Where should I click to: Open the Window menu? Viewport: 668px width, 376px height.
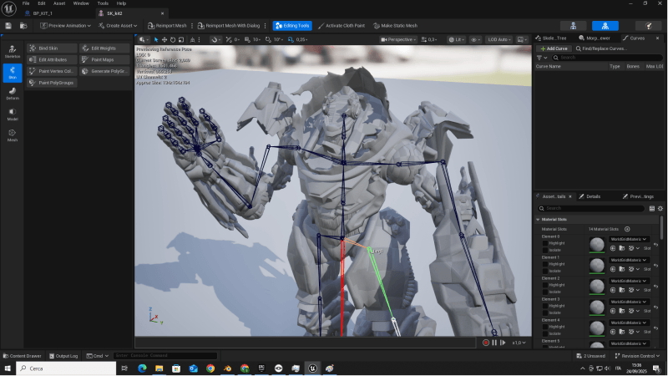81,3
